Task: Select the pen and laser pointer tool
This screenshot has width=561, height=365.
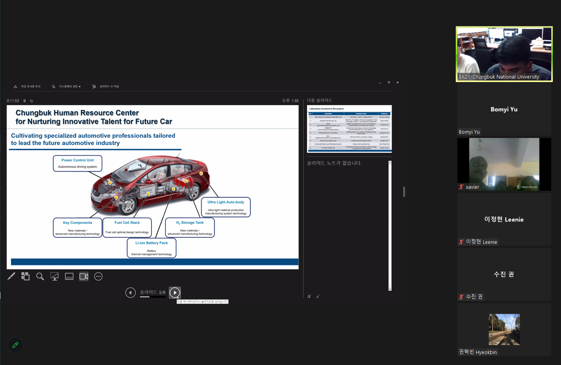Action: (11, 277)
